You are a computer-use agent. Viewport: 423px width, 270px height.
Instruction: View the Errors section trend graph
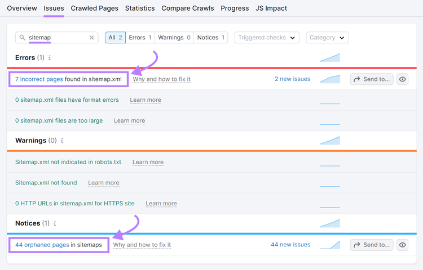point(330,57)
